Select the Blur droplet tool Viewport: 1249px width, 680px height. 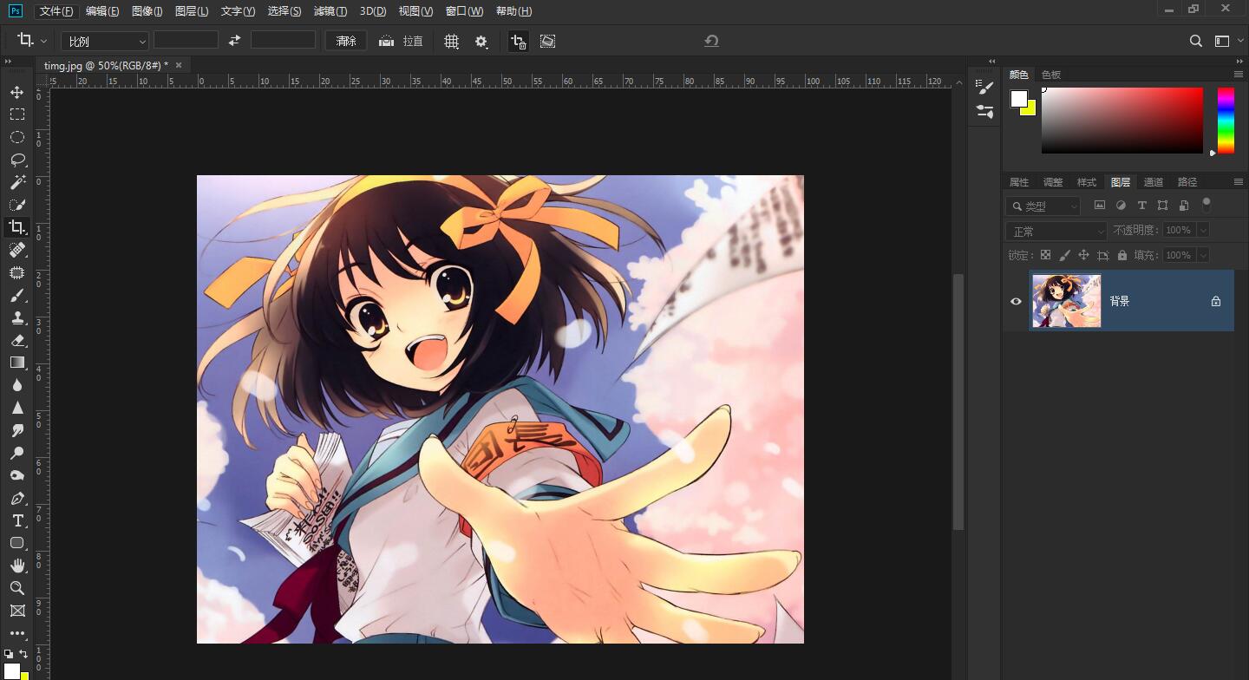[x=16, y=385]
